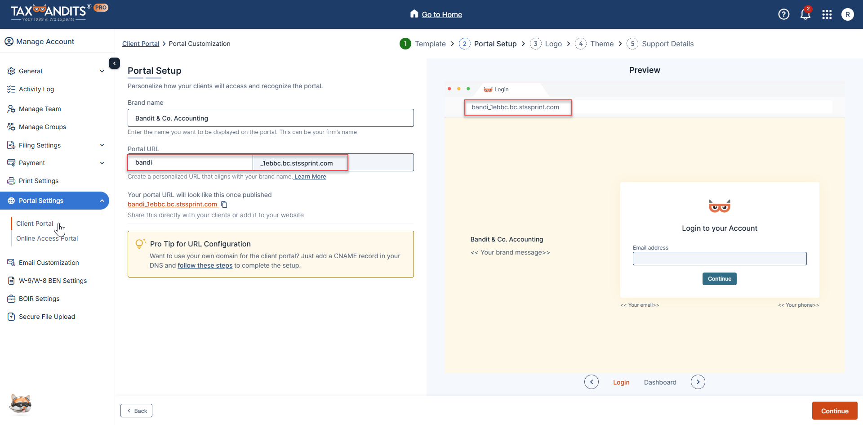
Task: Click the Print Settings printer icon
Action: coord(11,181)
